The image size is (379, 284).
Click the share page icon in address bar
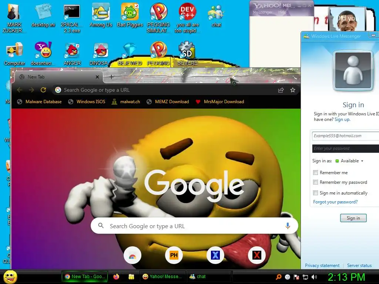coord(281,90)
